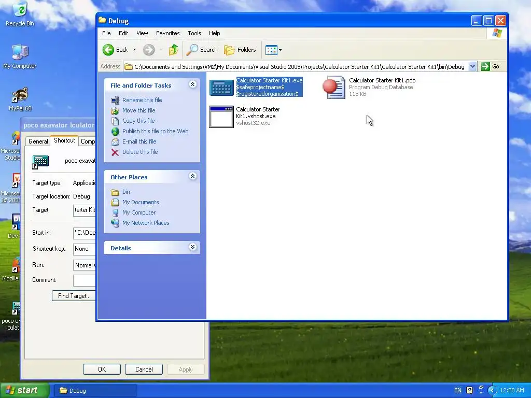This screenshot has width=531, height=398.
Task: Click the 12:00 AM clock
Action: pyautogui.click(x=512, y=391)
